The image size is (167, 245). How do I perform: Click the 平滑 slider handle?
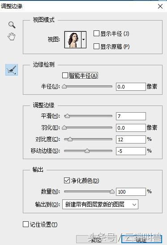point(67,116)
